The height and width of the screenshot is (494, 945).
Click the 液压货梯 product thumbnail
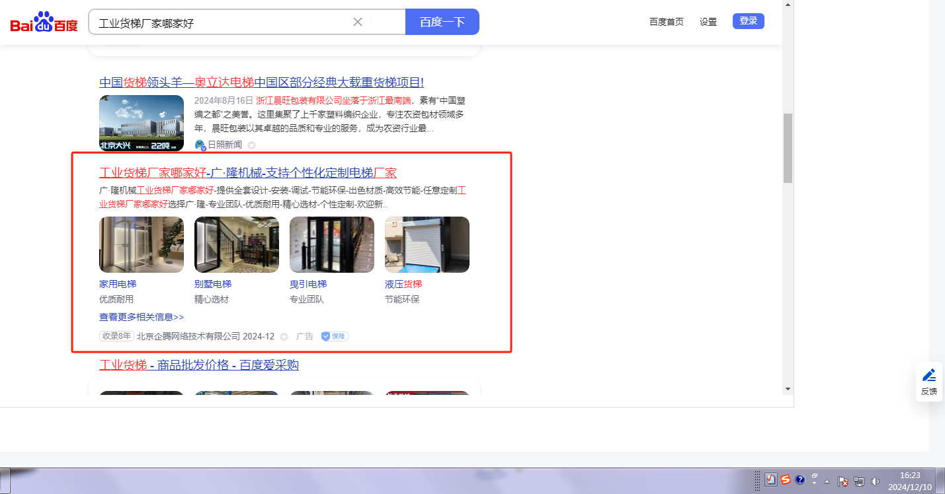[427, 244]
